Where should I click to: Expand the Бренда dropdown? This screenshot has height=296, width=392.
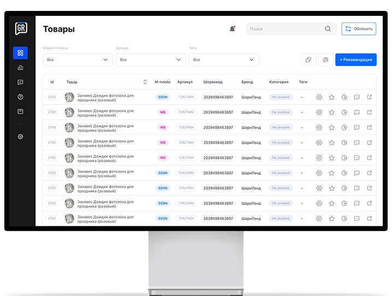coord(151,60)
